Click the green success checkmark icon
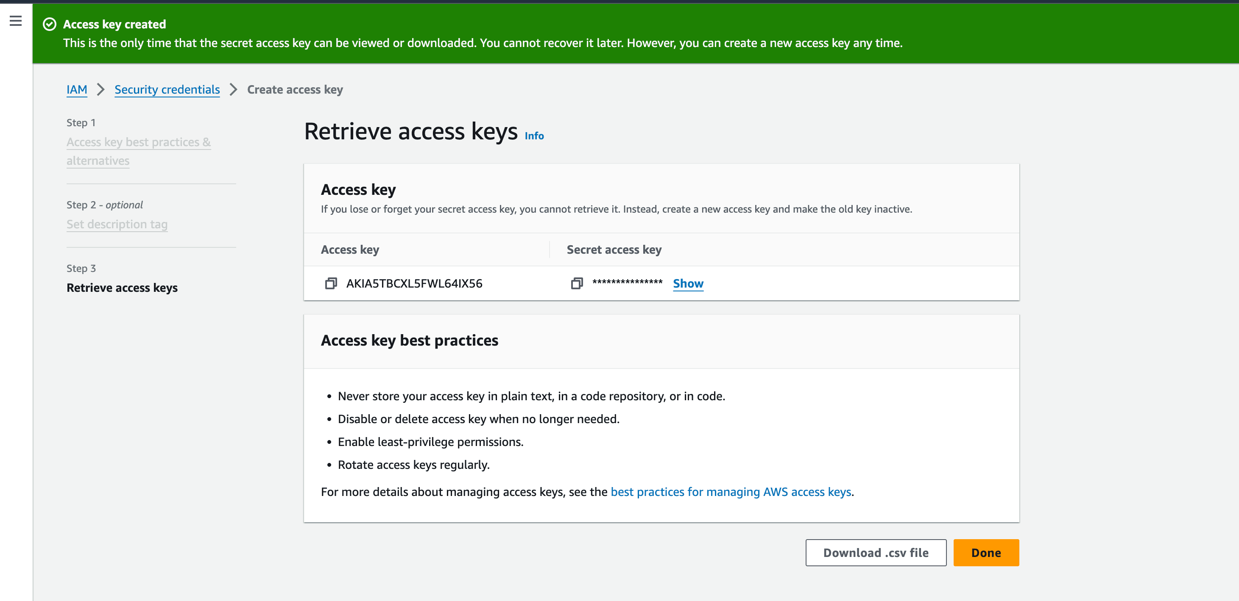1239x601 pixels. pos(50,24)
